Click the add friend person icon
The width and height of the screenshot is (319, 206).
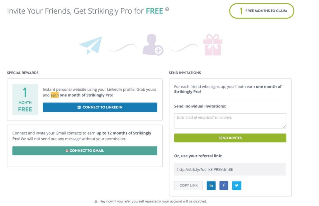tap(153, 45)
